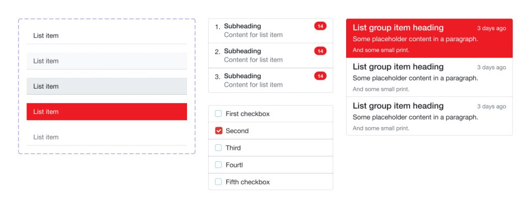
Task: Click the badge on third Subheading row
Action: tap(320, 76)
